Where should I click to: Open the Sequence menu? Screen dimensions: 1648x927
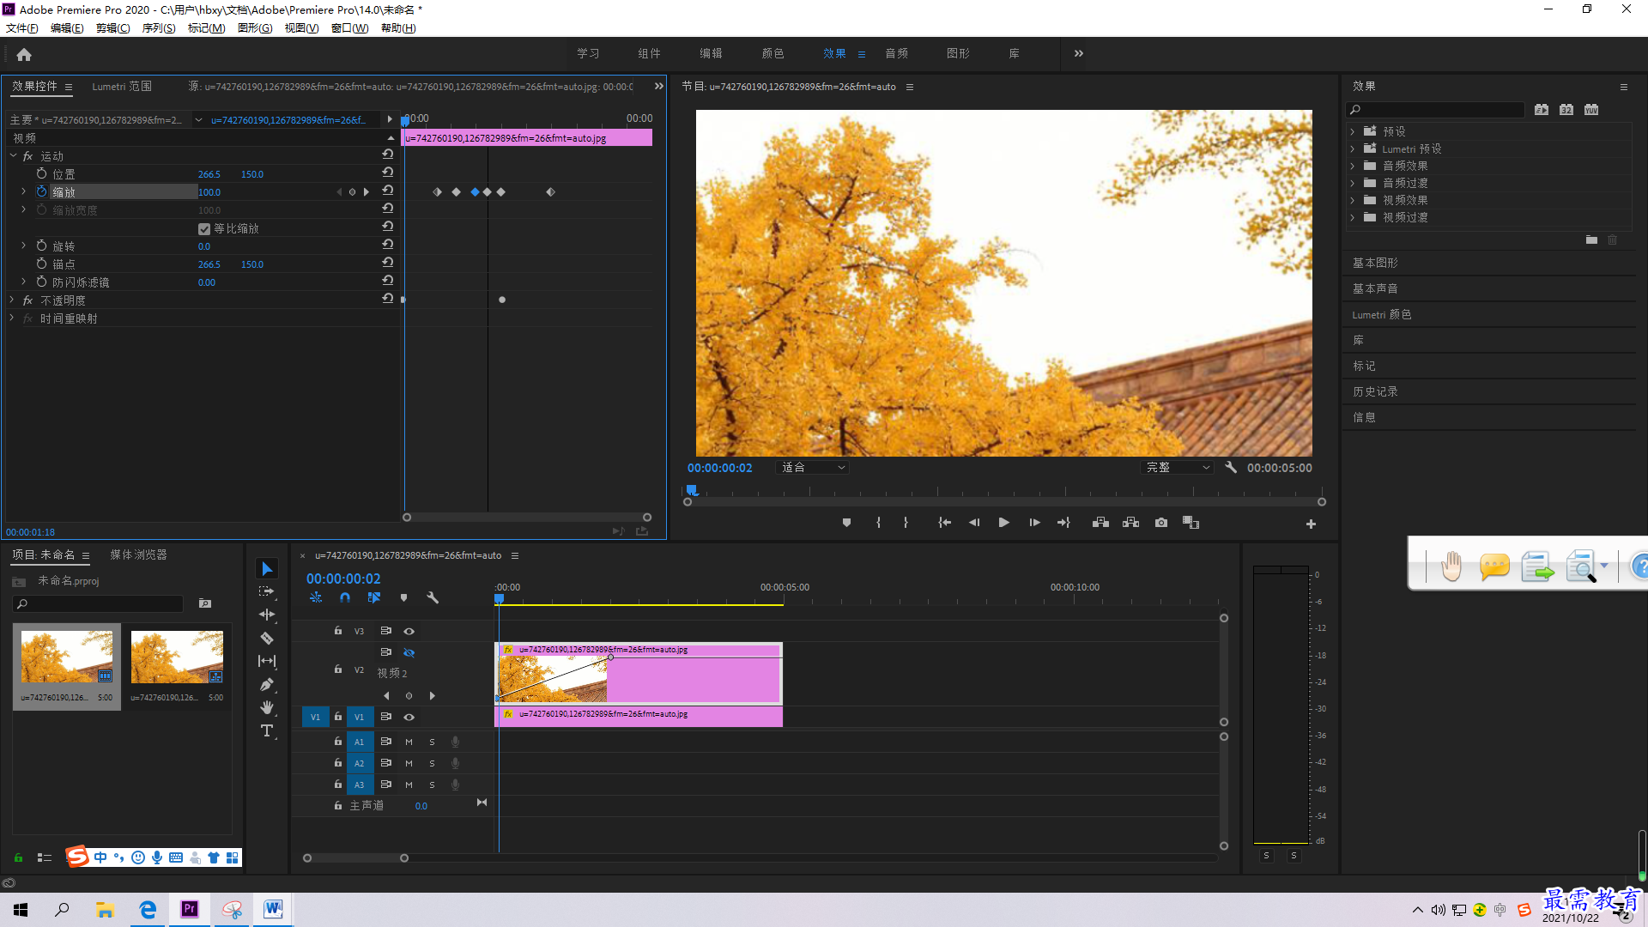158,28
